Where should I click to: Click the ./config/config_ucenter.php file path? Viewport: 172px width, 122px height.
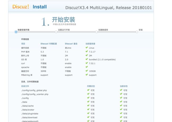click(x=35, y=94)
